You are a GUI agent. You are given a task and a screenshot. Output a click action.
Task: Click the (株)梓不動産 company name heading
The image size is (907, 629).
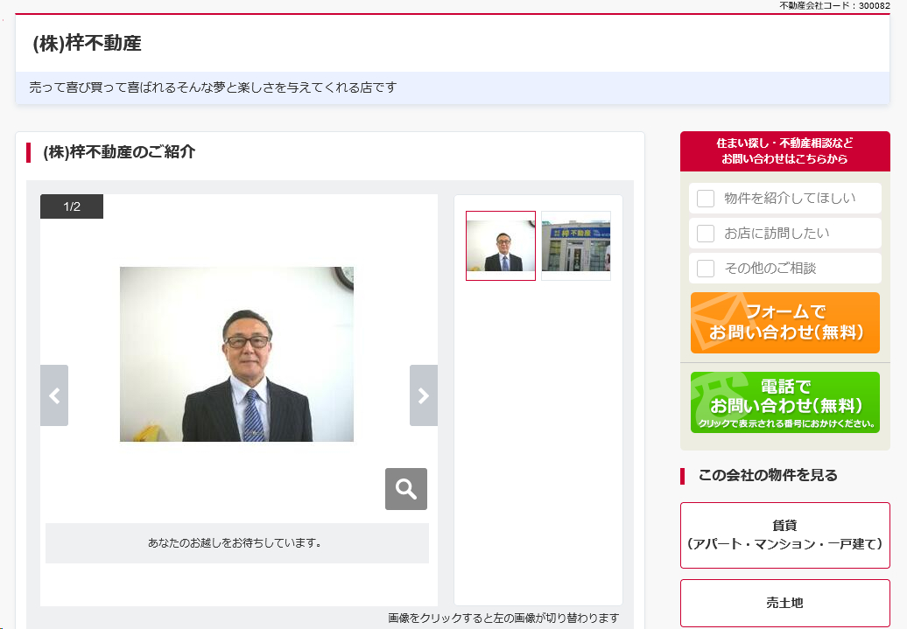click(x=88, y=43)
